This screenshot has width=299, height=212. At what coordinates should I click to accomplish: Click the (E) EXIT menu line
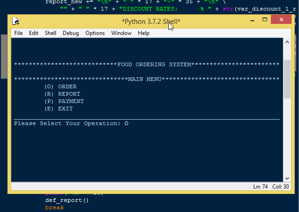point(59,109)
